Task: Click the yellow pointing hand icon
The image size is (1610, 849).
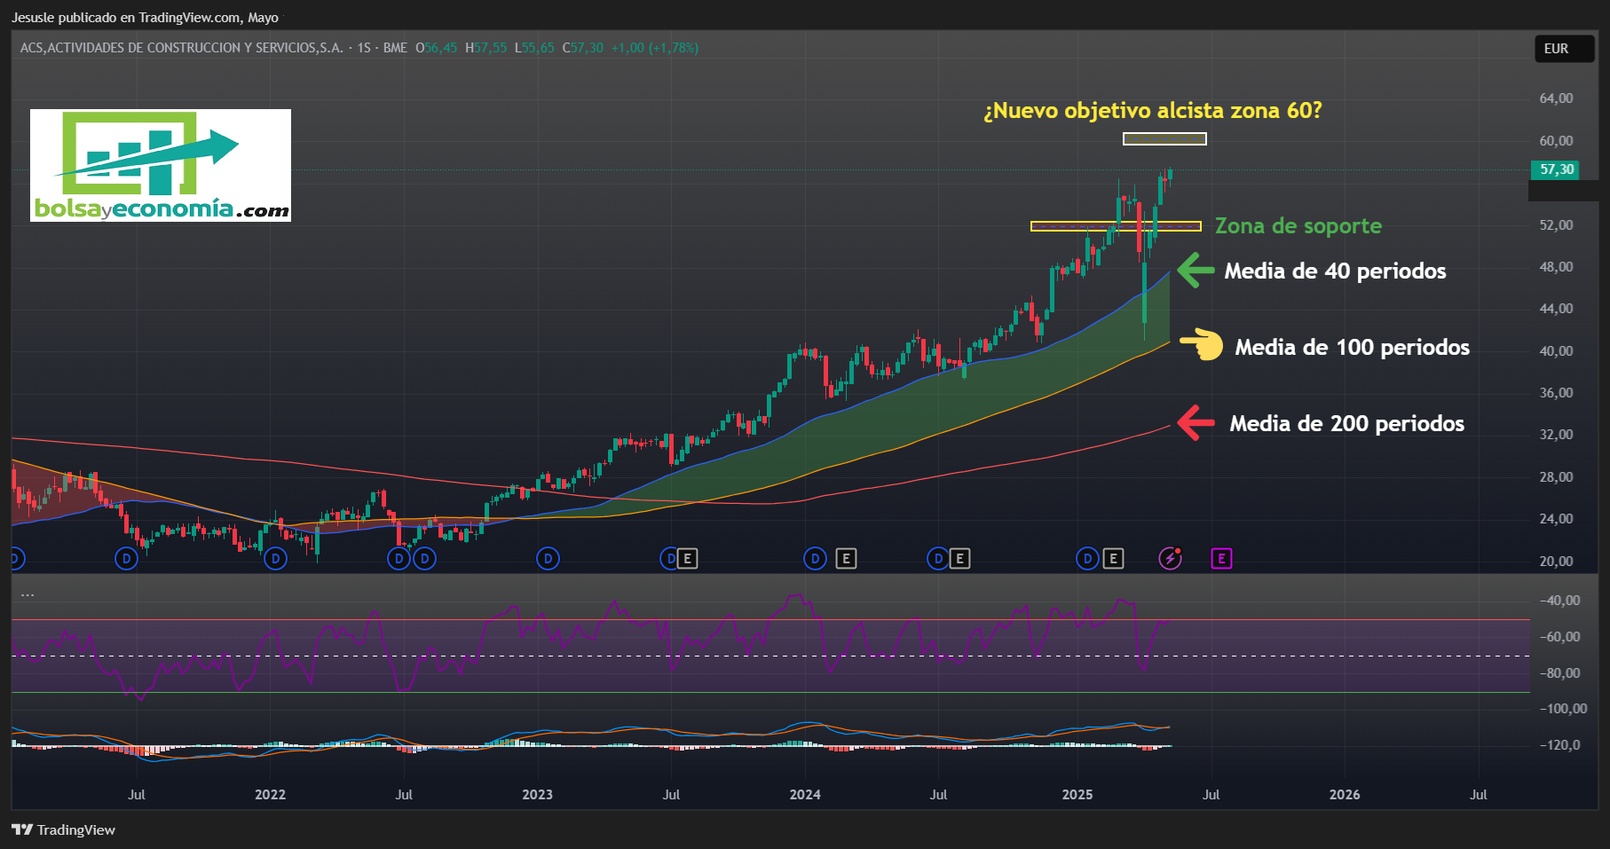Action: pyautogui.click(x=1201, y=344)
